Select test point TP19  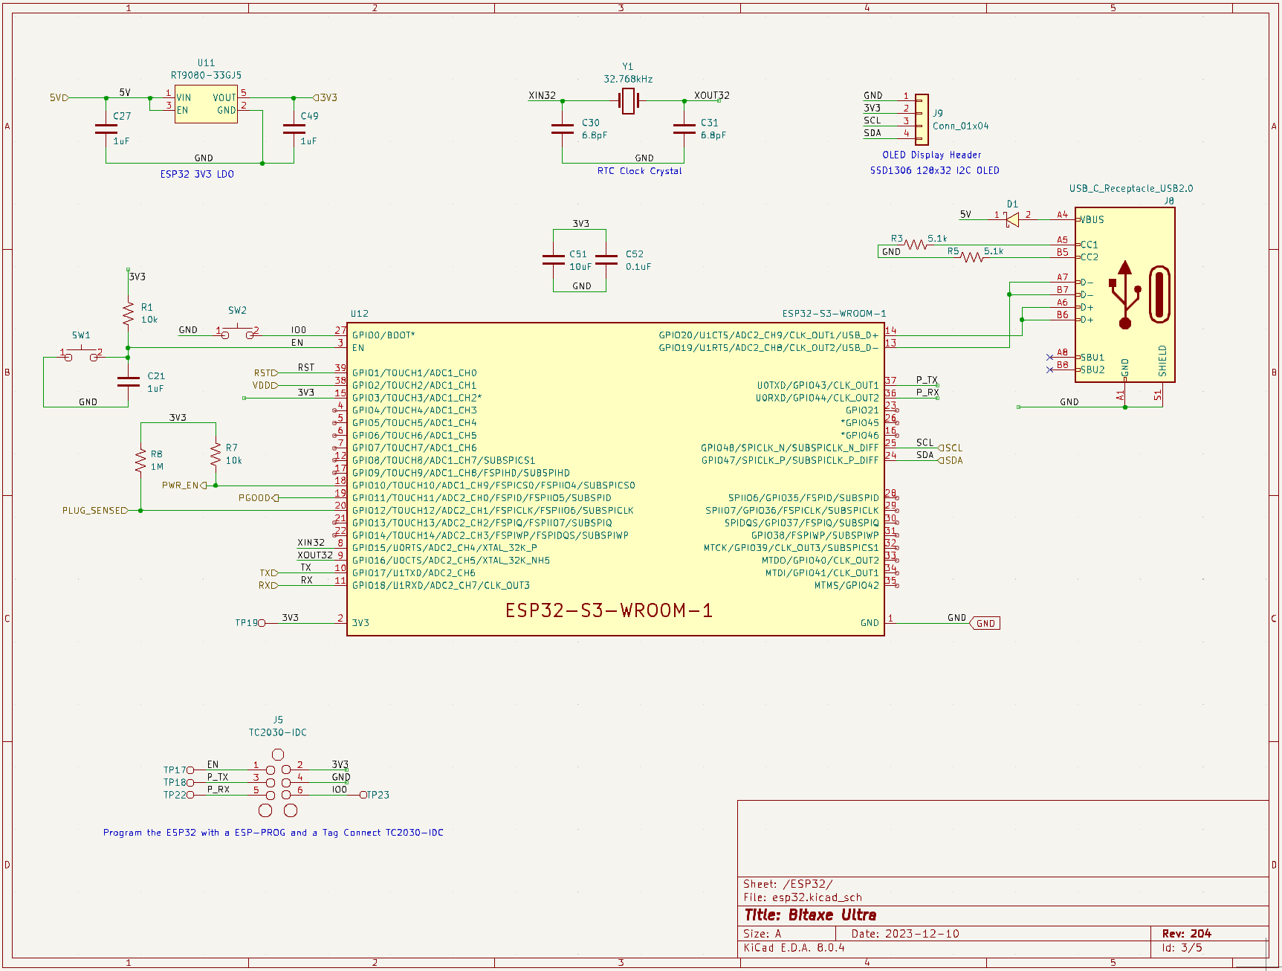(x=262, y=623)
